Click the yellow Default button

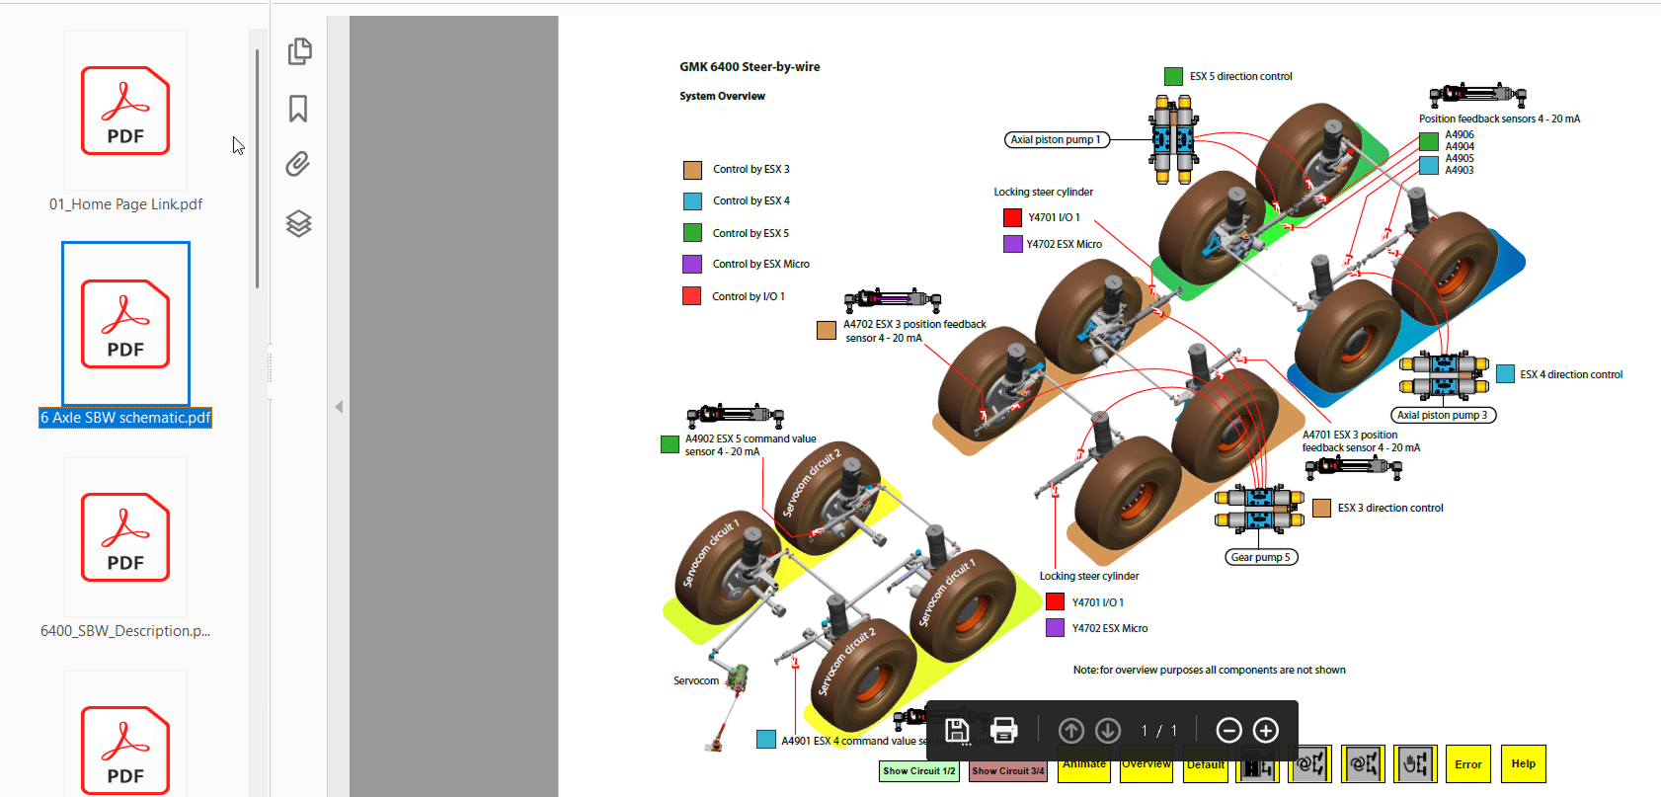click(x=1206, y=764)
